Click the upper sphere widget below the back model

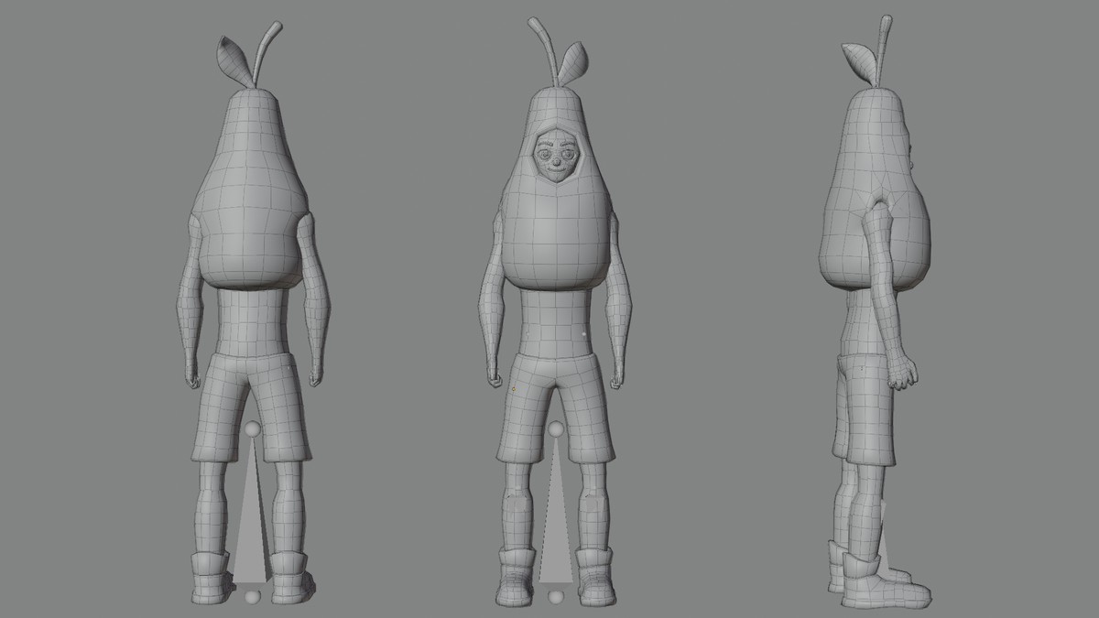point(252,427)
